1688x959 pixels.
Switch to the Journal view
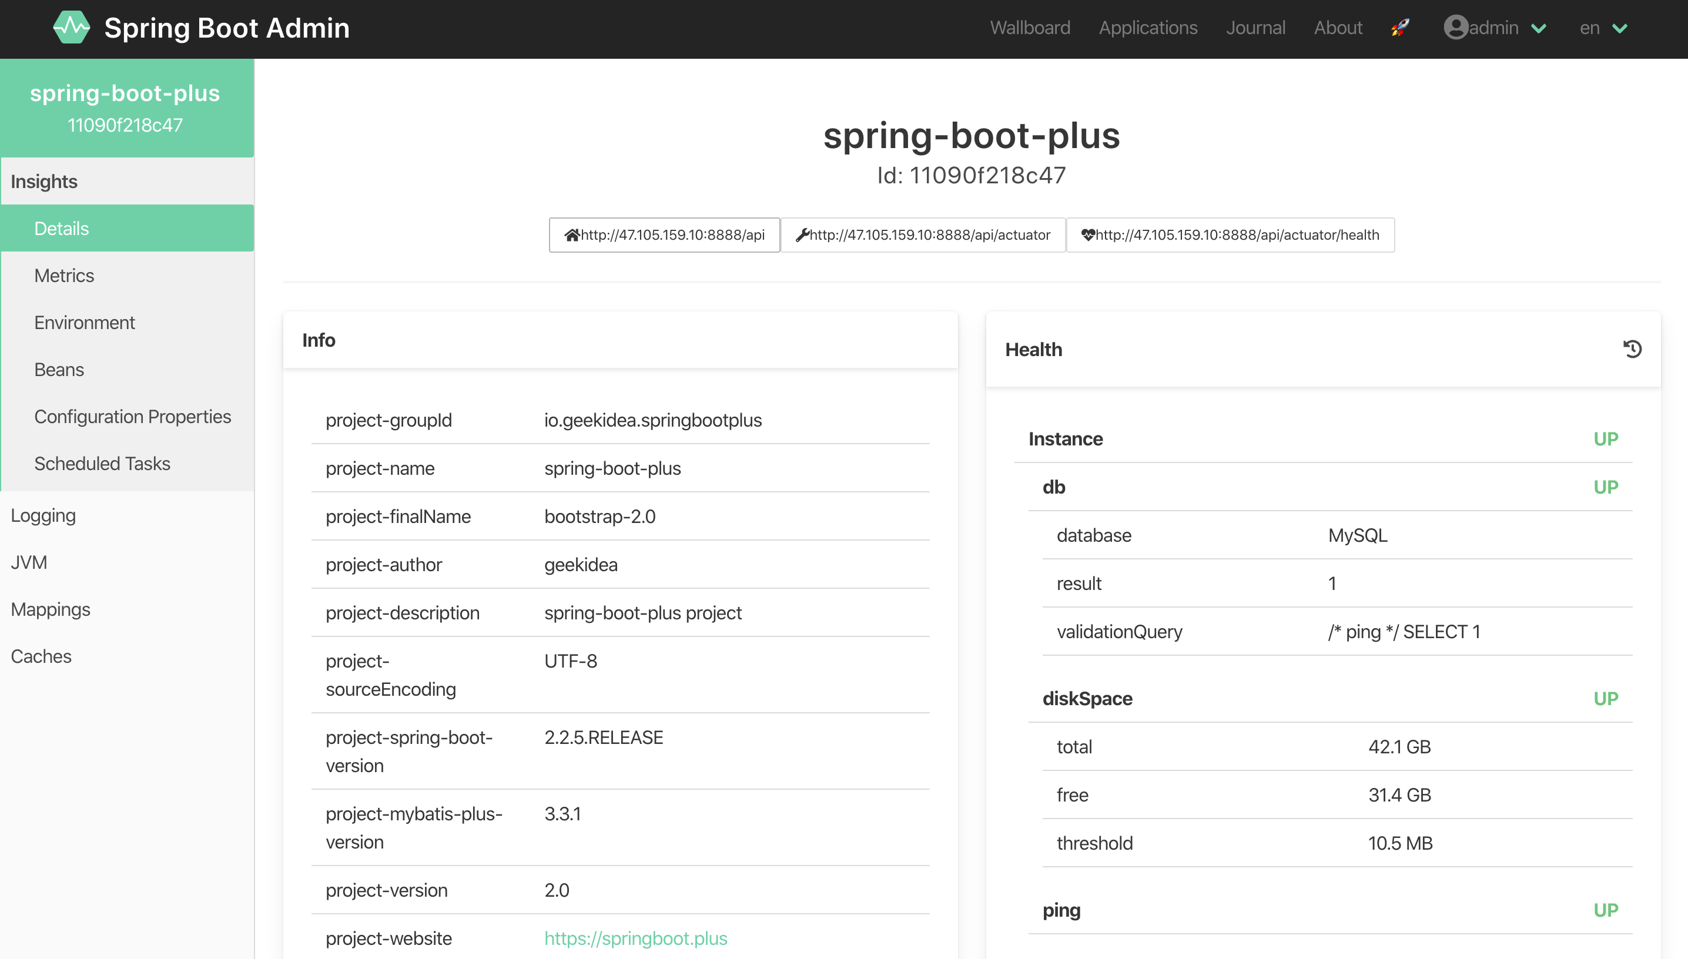click(1255, 28)
